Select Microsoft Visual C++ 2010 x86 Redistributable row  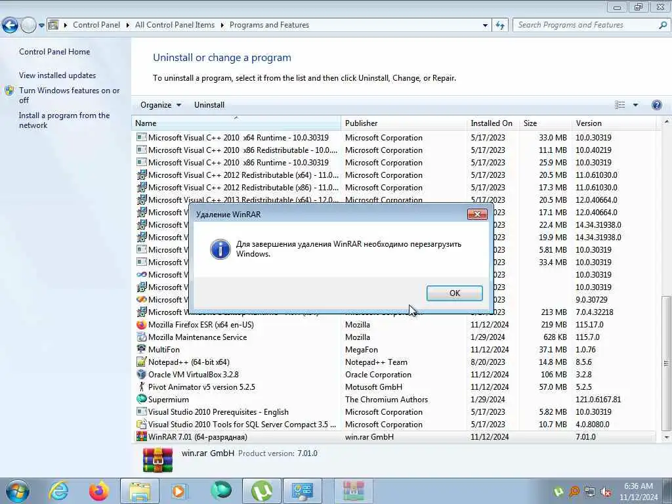394,150
